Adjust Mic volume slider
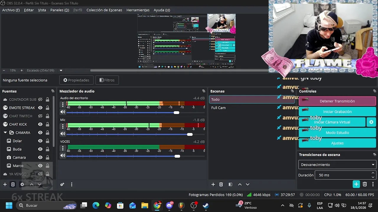Image resolution: width=378 pixels, height=212 pixels. (x=190, y=134)
